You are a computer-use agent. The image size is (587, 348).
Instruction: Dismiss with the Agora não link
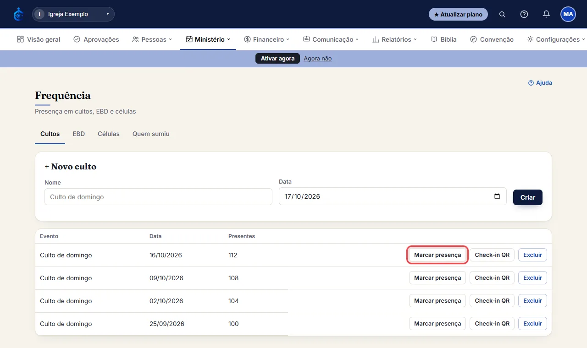point(317,59)
